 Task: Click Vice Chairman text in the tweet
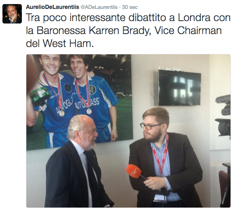click(188, 30)
